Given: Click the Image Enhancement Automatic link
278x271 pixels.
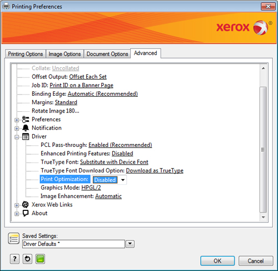Looking at the screenshot, I should tap(108, 196).
